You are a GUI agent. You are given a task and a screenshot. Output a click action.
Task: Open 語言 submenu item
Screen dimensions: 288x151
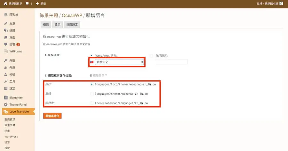coord(7,142)
